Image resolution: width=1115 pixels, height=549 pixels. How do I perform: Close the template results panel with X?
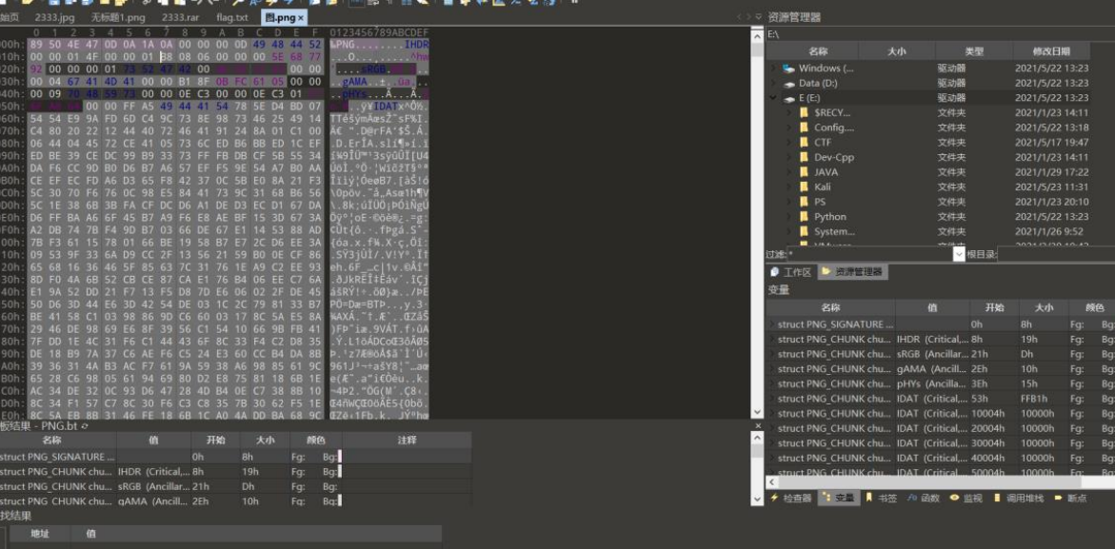click(758, 425)
